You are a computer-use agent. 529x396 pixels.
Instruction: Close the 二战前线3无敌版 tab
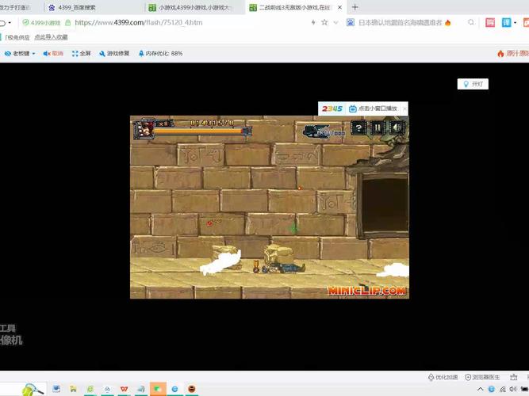[339, 7]
